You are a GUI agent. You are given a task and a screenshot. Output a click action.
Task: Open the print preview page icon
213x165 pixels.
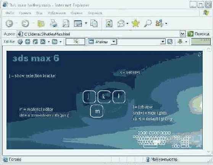pos(66,23)
